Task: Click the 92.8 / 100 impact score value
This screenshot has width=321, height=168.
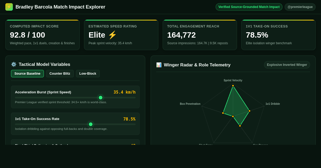Action: pyautogui.click(x=28, y=35)
